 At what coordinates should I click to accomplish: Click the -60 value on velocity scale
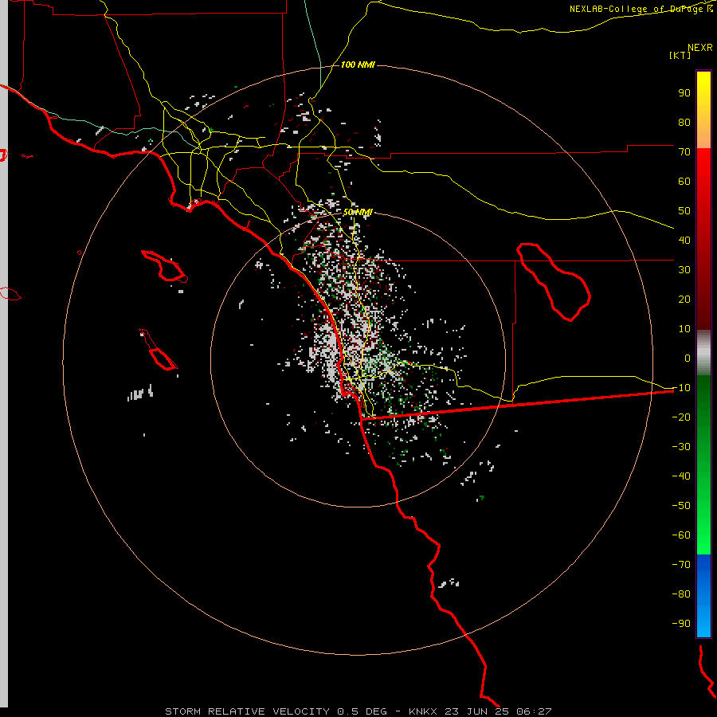[681, 535]
